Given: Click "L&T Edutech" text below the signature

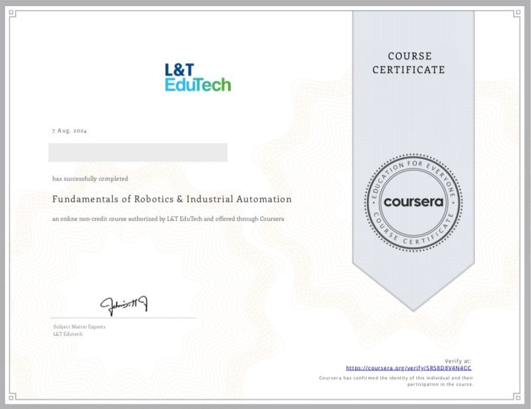Looking at the screenshot, I should [x=68, y=334].
